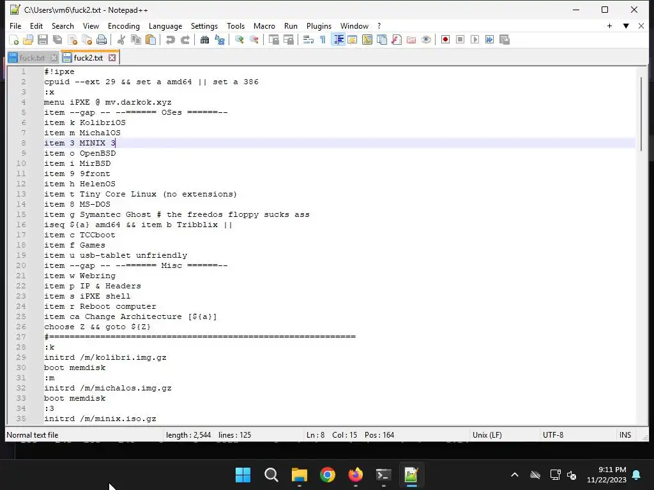Viewport: 654px width, 490px height.
Task: Click the Stop Recording macro icon
Action: click(x=460, y=40)
